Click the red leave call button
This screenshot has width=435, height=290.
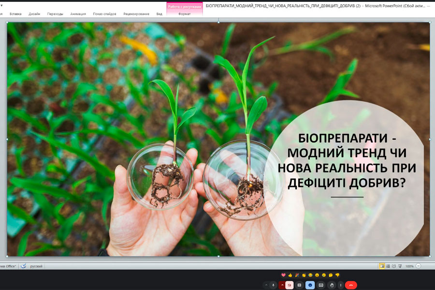point(351,285)
